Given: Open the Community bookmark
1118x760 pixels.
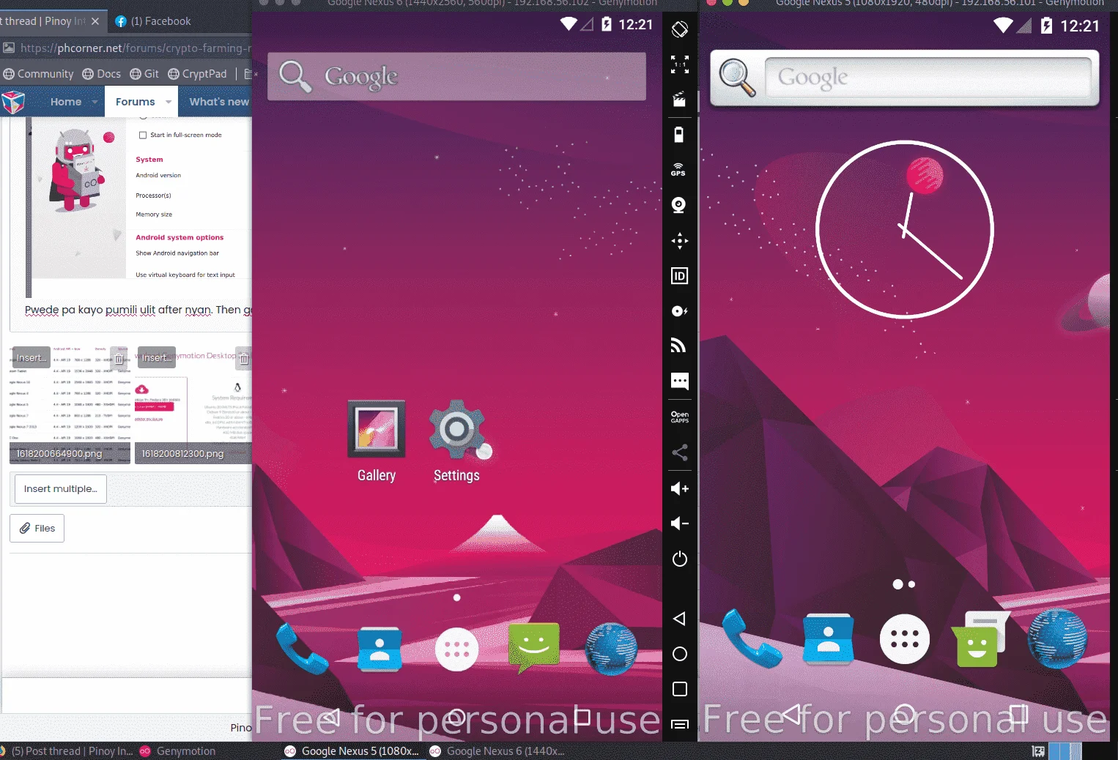Looking at the screenshot, I should coord(39,74).
